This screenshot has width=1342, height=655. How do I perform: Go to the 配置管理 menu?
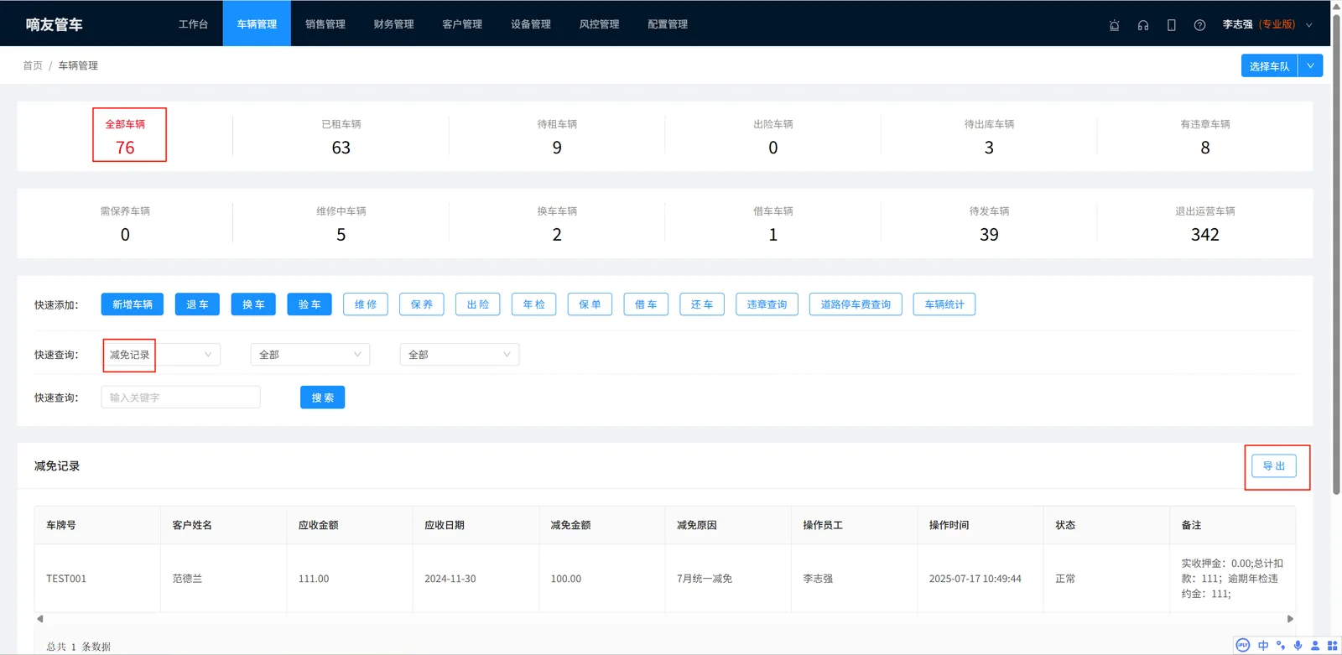pyautogui.click(x=668, y=23)
